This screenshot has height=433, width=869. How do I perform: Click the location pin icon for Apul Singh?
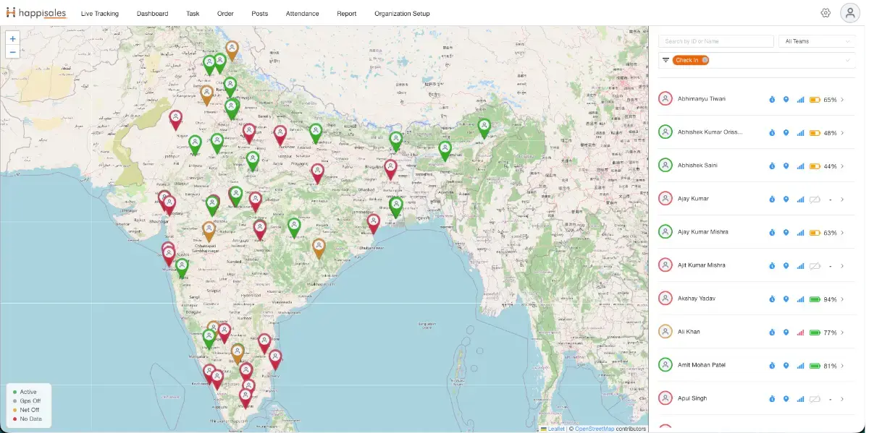click(786, 399)
